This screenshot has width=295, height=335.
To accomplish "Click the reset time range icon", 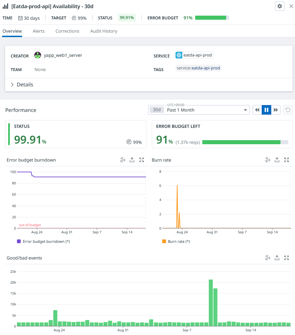I will [x=288, y=110].
